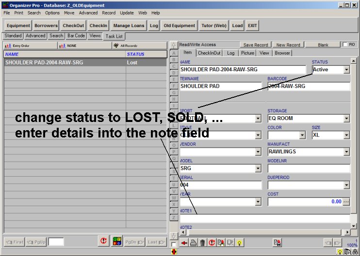This screenshot has width=360, height=256.
Task: Tick the small checkbox below the alphabet index
Action: (x=174, y=244)
